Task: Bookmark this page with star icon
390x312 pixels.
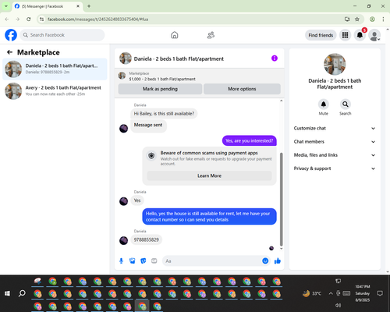Action: (357, 19)
